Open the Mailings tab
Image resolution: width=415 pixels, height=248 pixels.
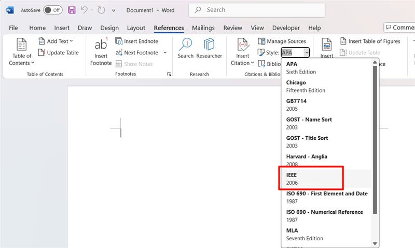[203, 28]
